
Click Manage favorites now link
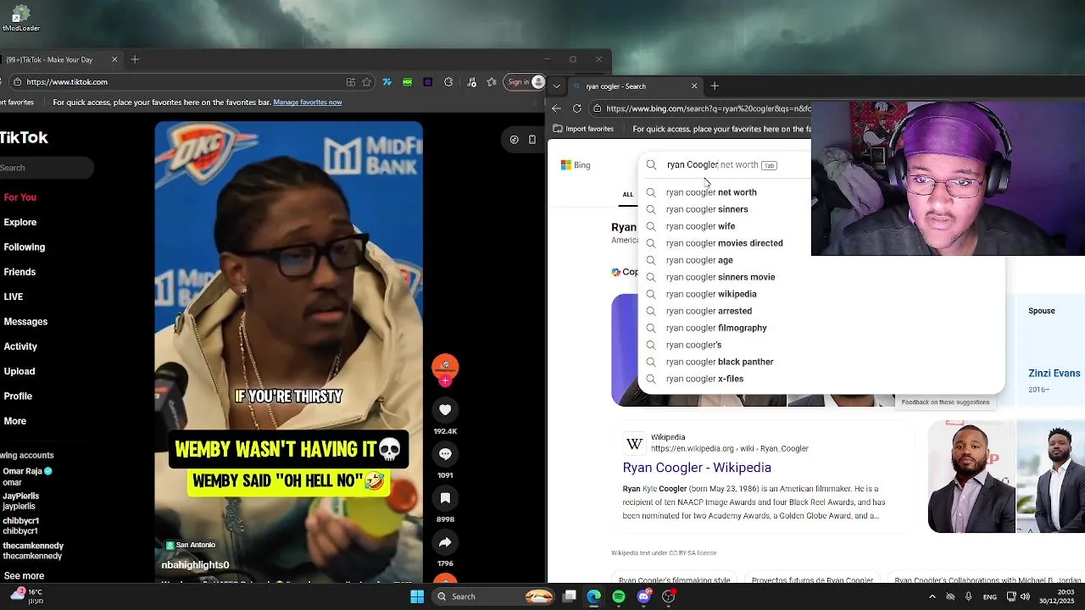coord(308,103)
